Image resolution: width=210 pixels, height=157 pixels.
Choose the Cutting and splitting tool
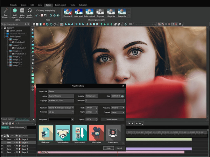click(x=45, y=10)
